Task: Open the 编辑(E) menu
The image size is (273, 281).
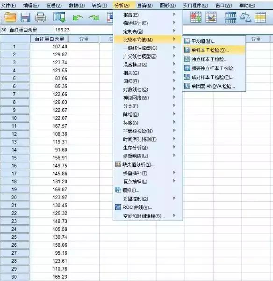Action: [31, 5]
